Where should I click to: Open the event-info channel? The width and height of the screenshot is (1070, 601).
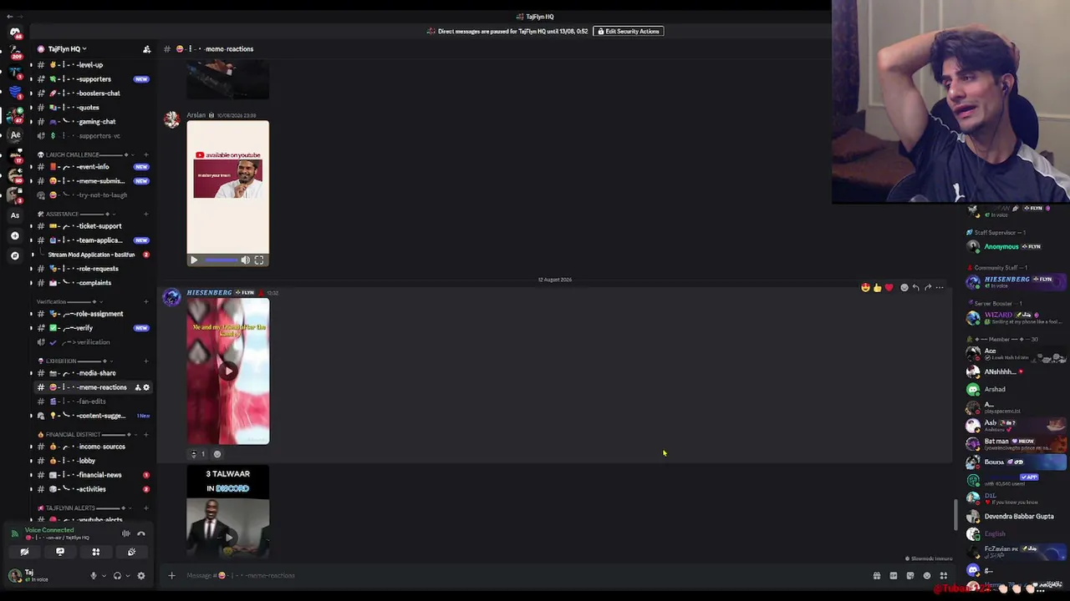pos(93,167)
